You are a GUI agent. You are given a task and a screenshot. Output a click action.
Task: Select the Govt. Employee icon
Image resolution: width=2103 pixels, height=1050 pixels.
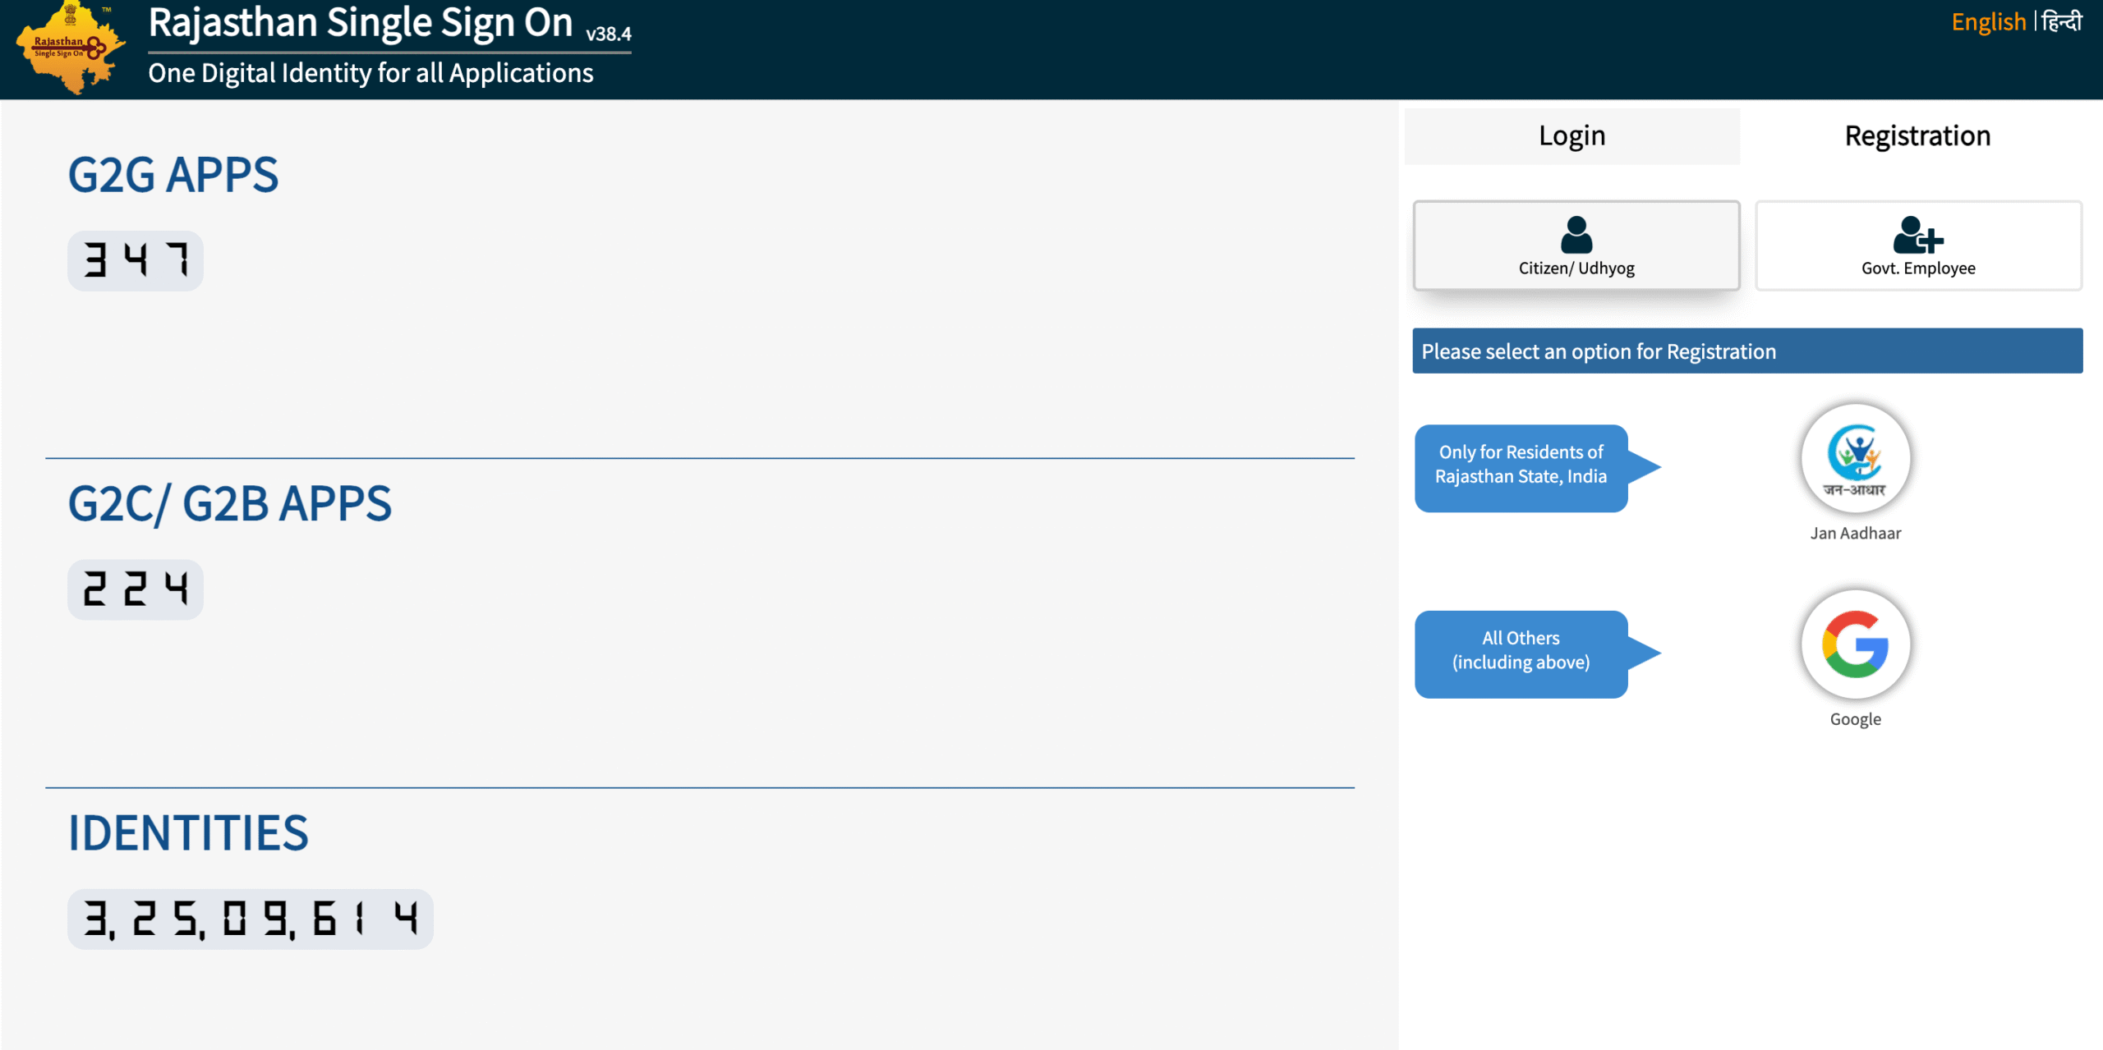pyautogui.click(x=1917, y=236)
